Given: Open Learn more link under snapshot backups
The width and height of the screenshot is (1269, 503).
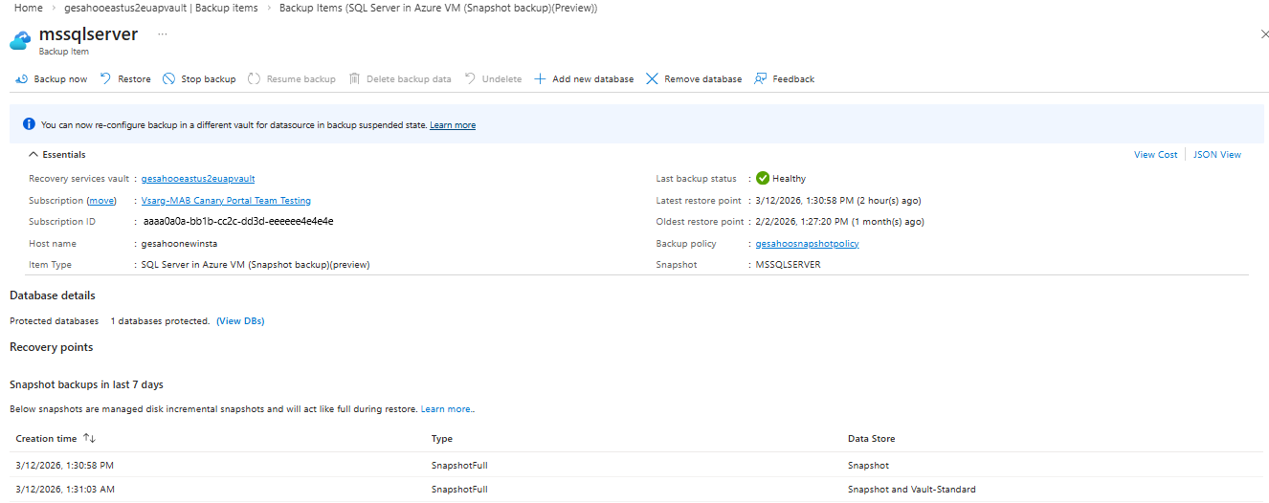Looking at the screenshot, I should point(446,409).
